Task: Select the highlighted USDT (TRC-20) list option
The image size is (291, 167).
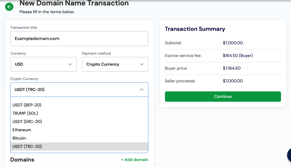Action: click(x=27, y=147)
